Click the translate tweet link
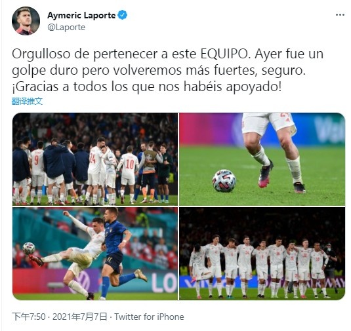The image size is (351, 331). (27, 102)
